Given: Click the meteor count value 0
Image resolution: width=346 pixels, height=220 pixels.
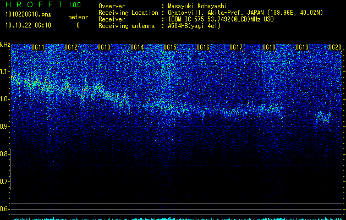Looking at the screenshot, I should tap(78, 25).
